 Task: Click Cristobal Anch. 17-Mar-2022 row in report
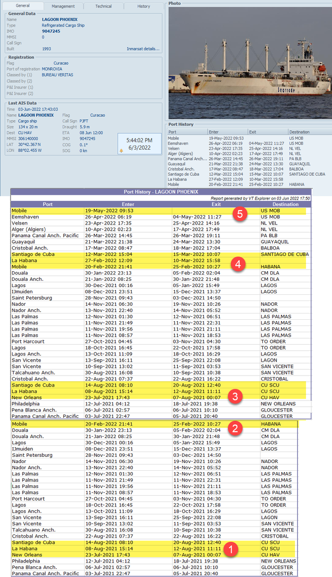click(x=161, y=248)
